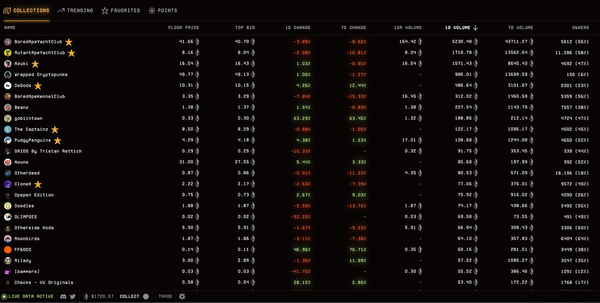Sort by 15M Volume column
Image resolution: width=600 pixels, height=303 pixels.
click(x=408, y=28)
